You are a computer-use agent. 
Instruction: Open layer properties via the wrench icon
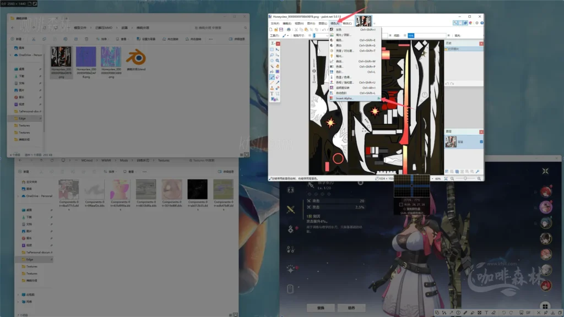[x=478, y=171]
